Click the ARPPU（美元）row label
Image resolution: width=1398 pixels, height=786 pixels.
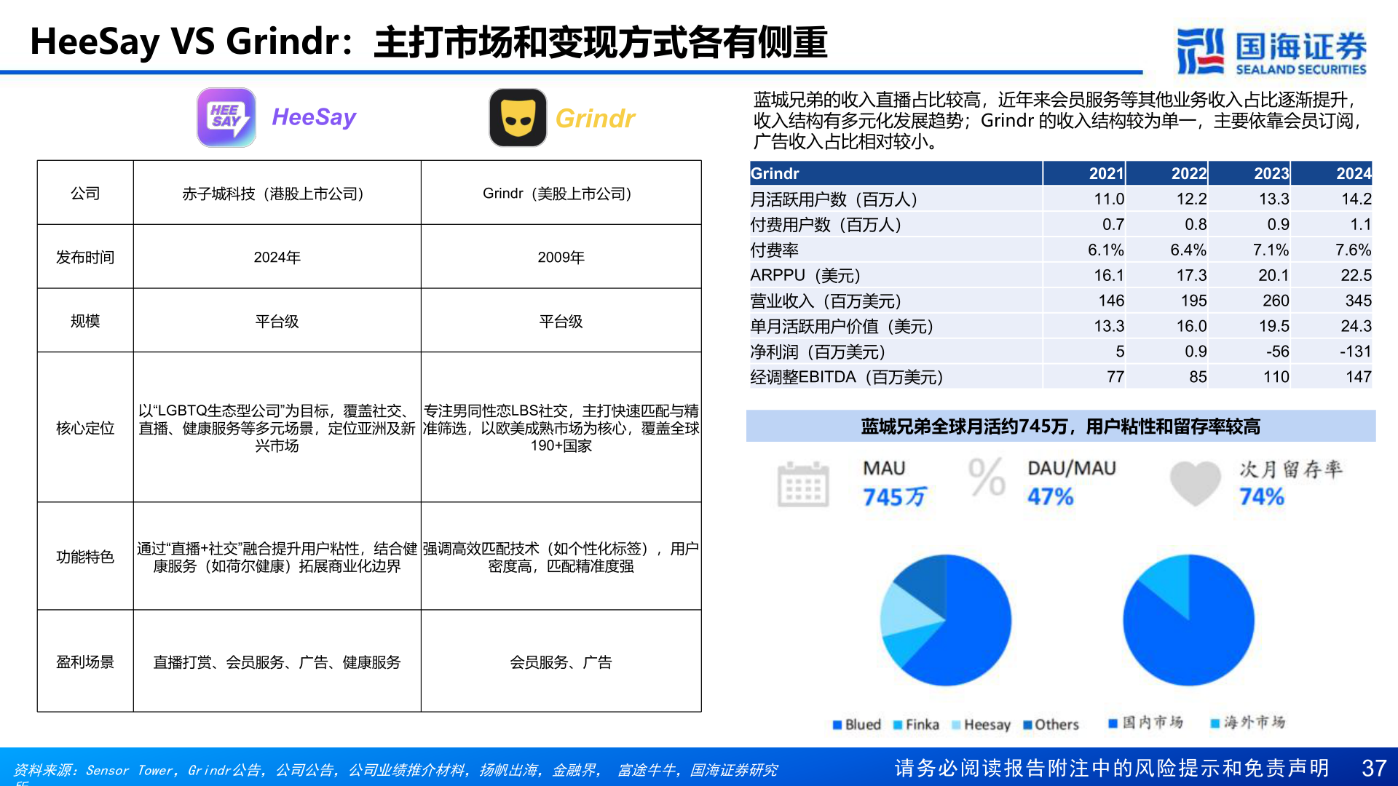tap(805, 275)
